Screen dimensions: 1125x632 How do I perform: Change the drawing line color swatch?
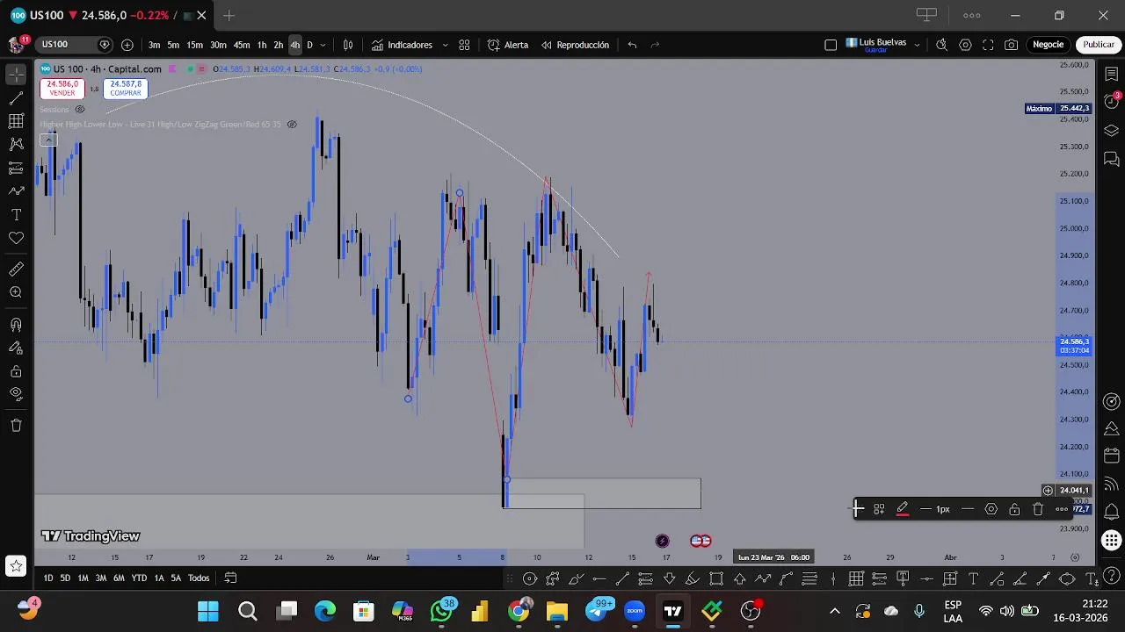click(902, 509)
